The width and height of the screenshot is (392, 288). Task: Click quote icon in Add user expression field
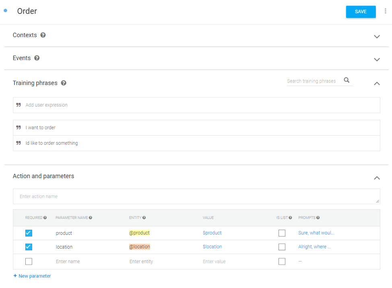tap(19, 105)
